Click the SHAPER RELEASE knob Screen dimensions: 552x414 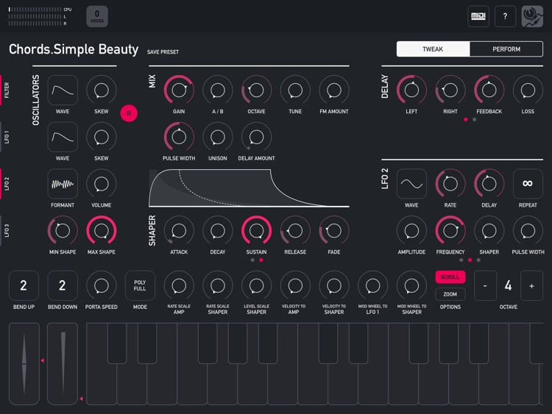point(295,230)
